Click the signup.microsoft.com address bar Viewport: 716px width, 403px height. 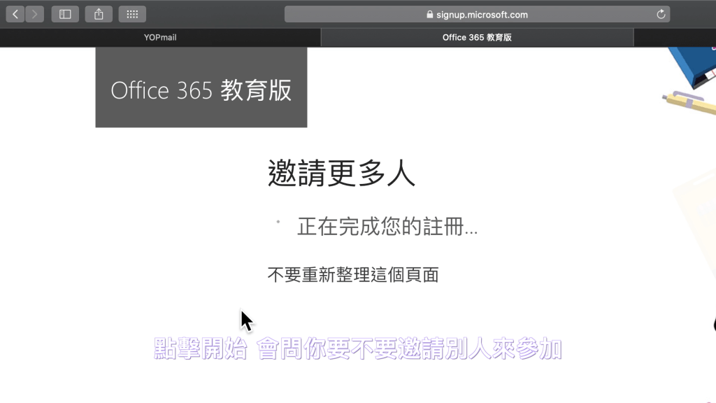(x=477, y=14)
